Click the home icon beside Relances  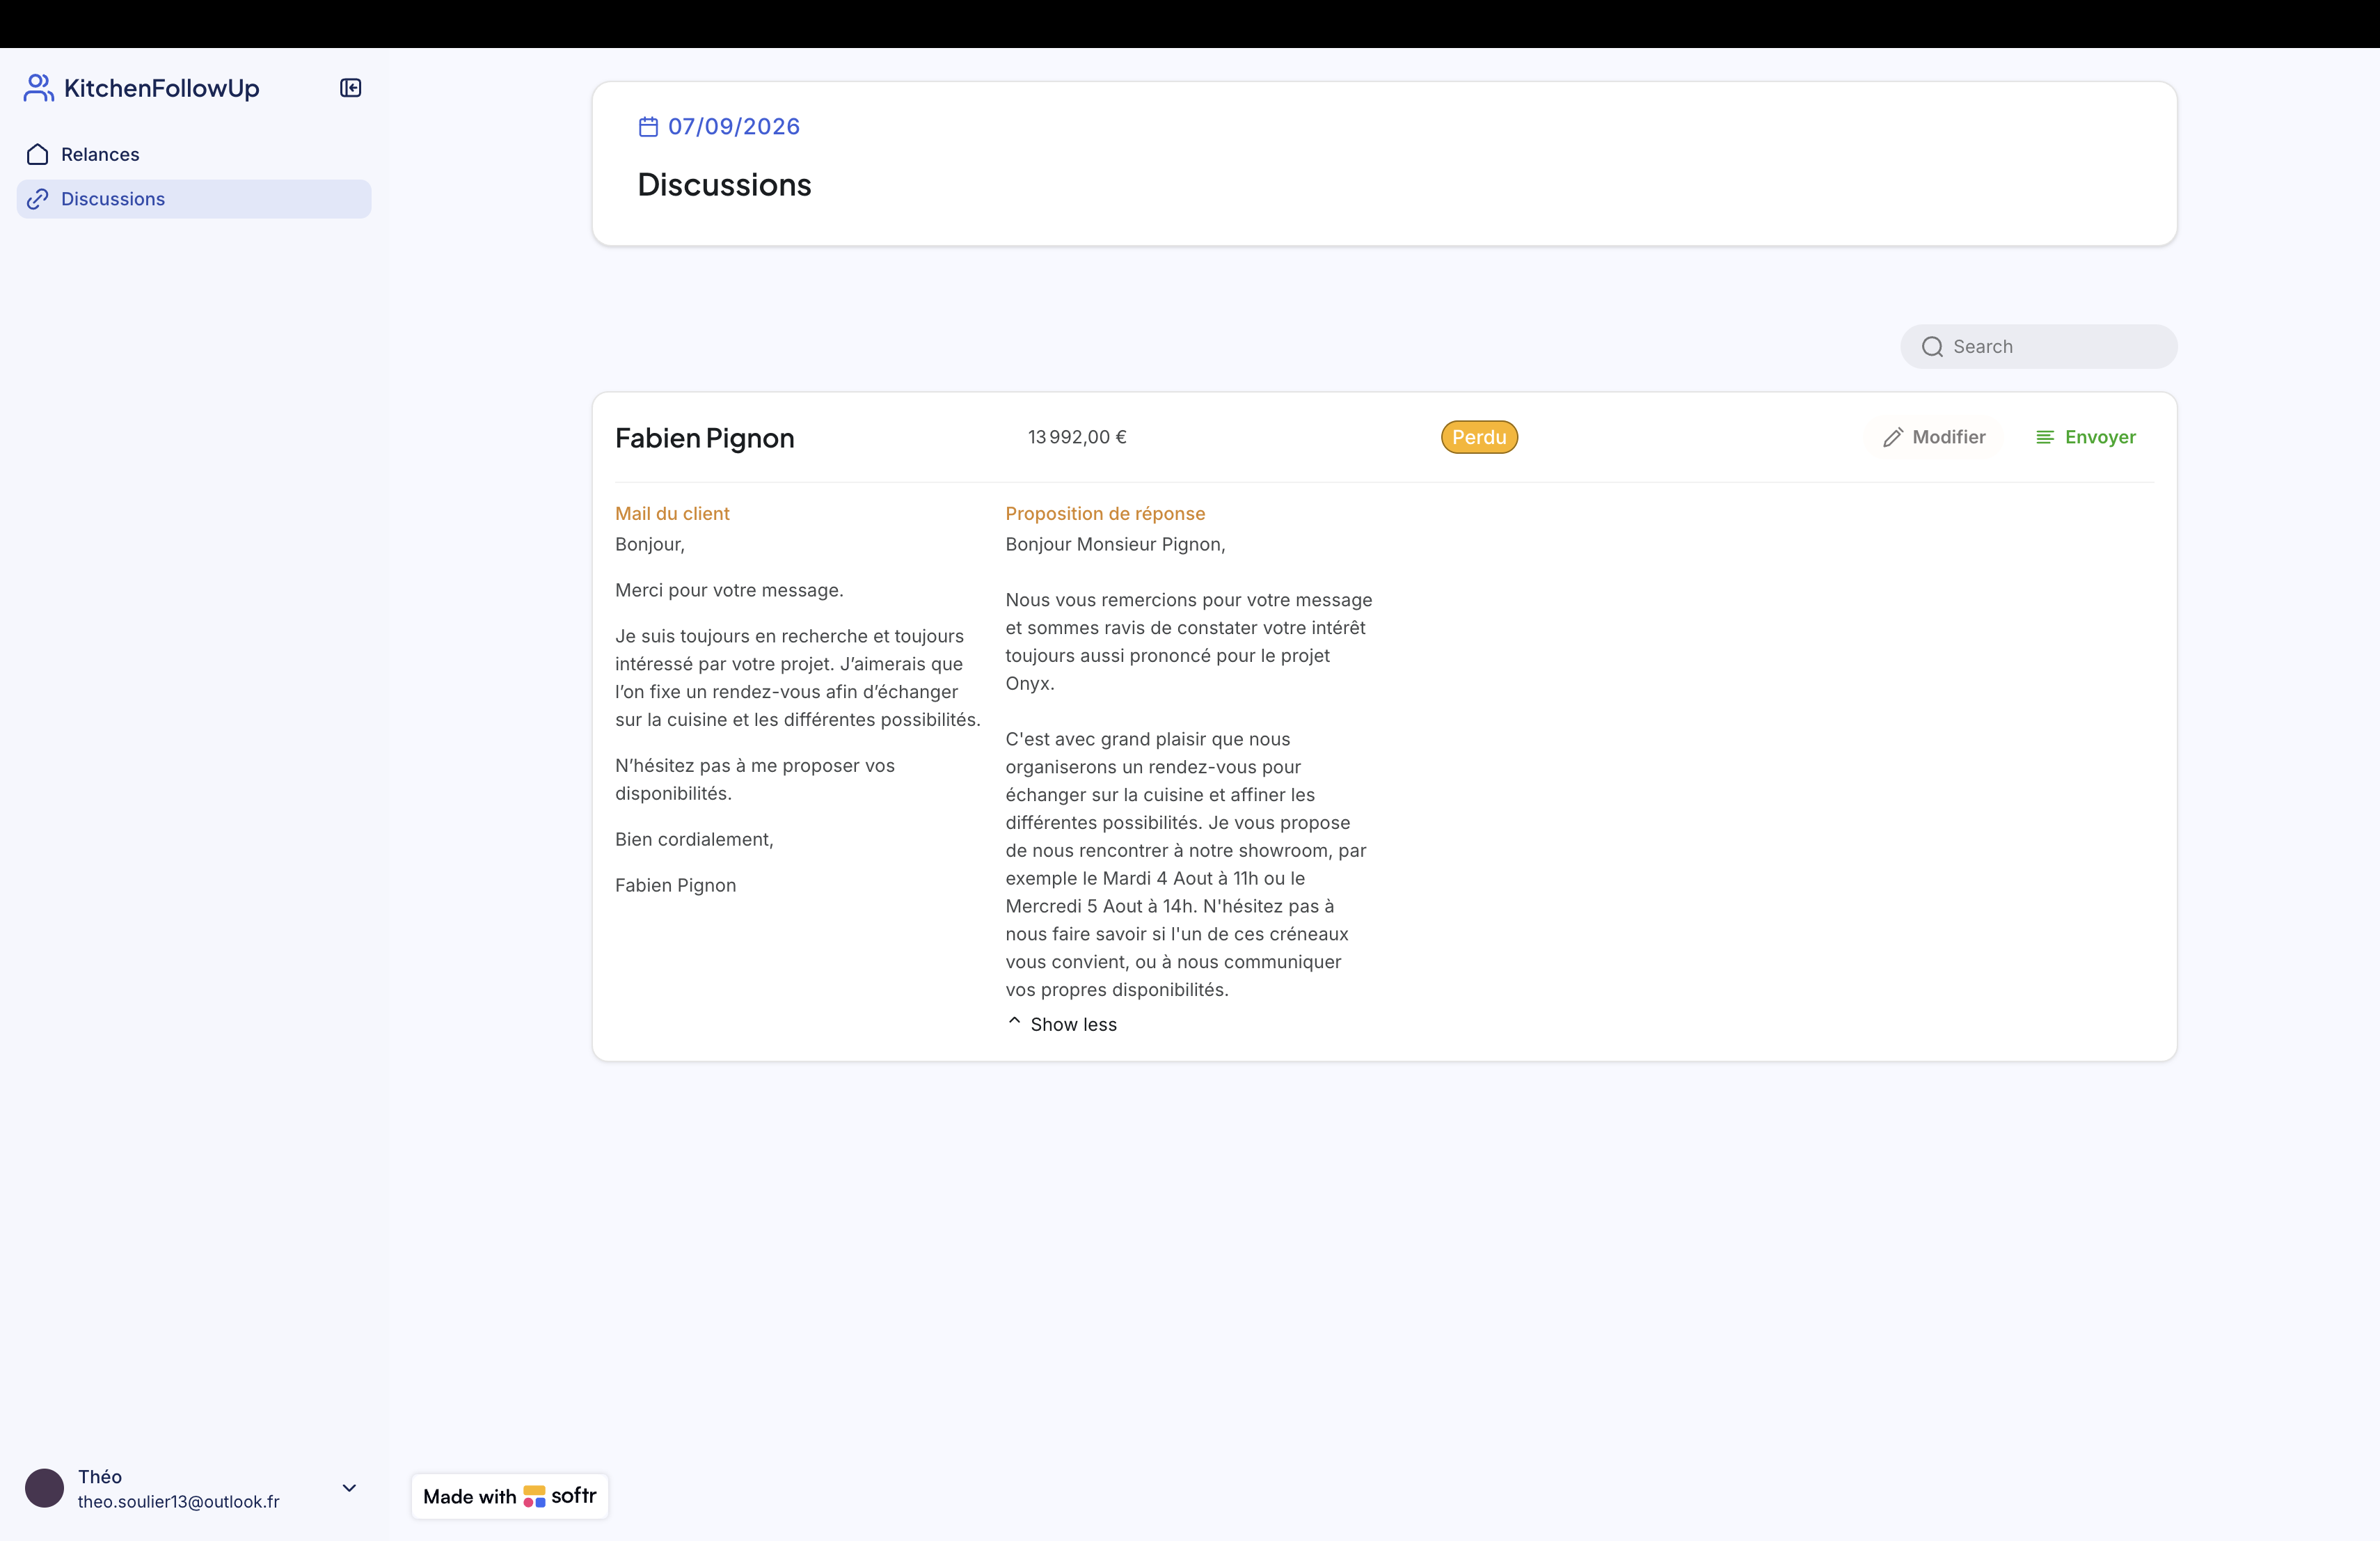point(38,154)
